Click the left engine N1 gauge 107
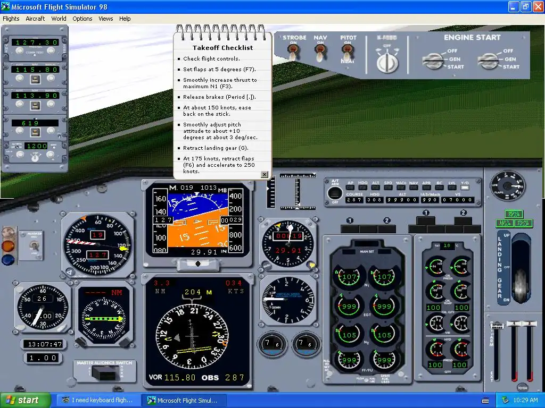Image resolution: width=545 pixels, height=408 pixels. click(349, 277)
